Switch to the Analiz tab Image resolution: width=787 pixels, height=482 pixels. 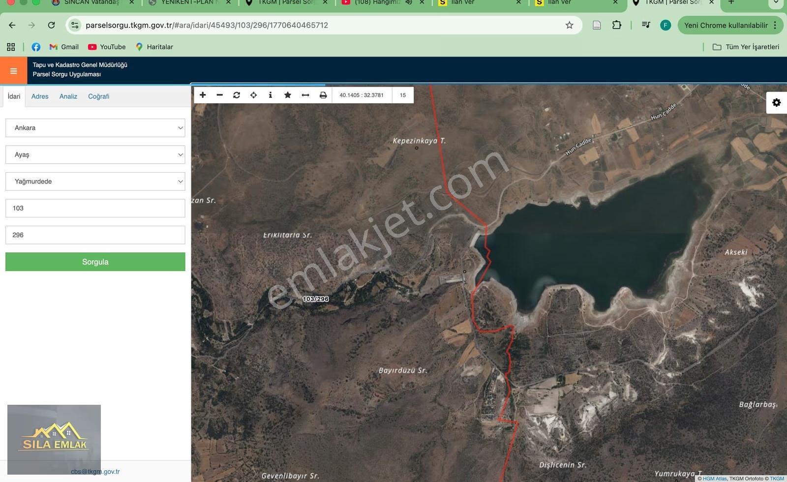pos(68,96)
